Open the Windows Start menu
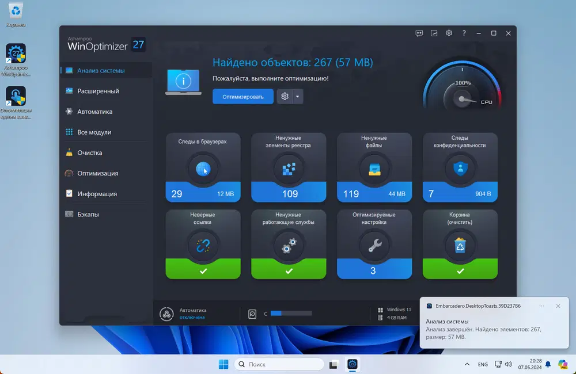This screenshot has width=576, height=374. (x=223, y=364)
